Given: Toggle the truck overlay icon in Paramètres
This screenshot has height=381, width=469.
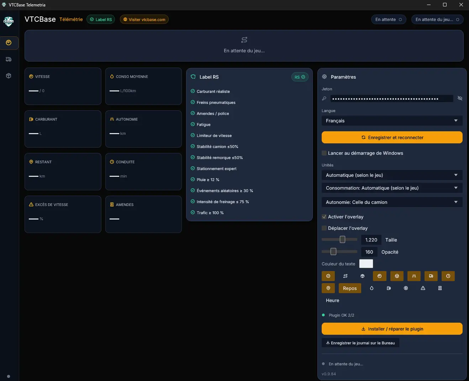Looking at the screenshot, I should (431, 276).
